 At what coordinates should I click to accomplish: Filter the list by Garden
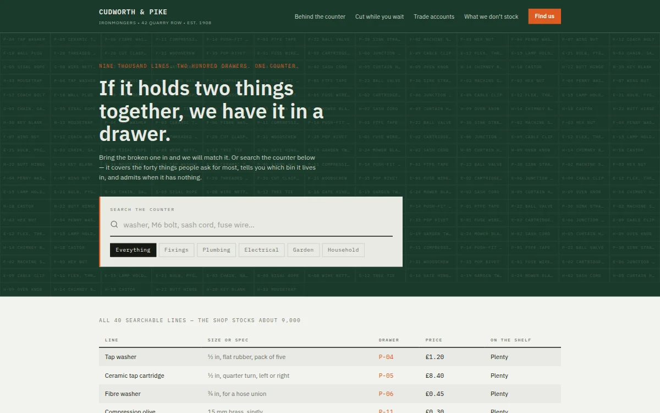coord(303,250)
